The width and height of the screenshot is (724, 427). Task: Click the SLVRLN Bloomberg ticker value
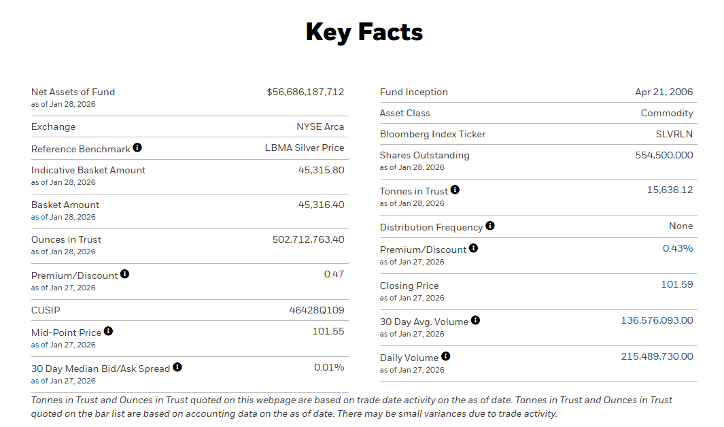pyautogui.click(x=674, y=134)
